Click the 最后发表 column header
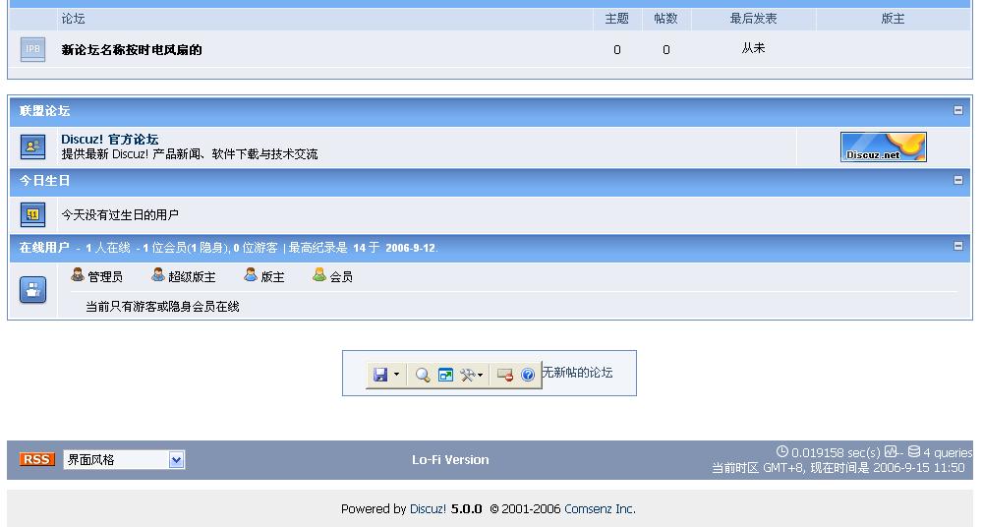Image resolution: width=982 pixels, height=527 pixels. click(x=753, y=19)
